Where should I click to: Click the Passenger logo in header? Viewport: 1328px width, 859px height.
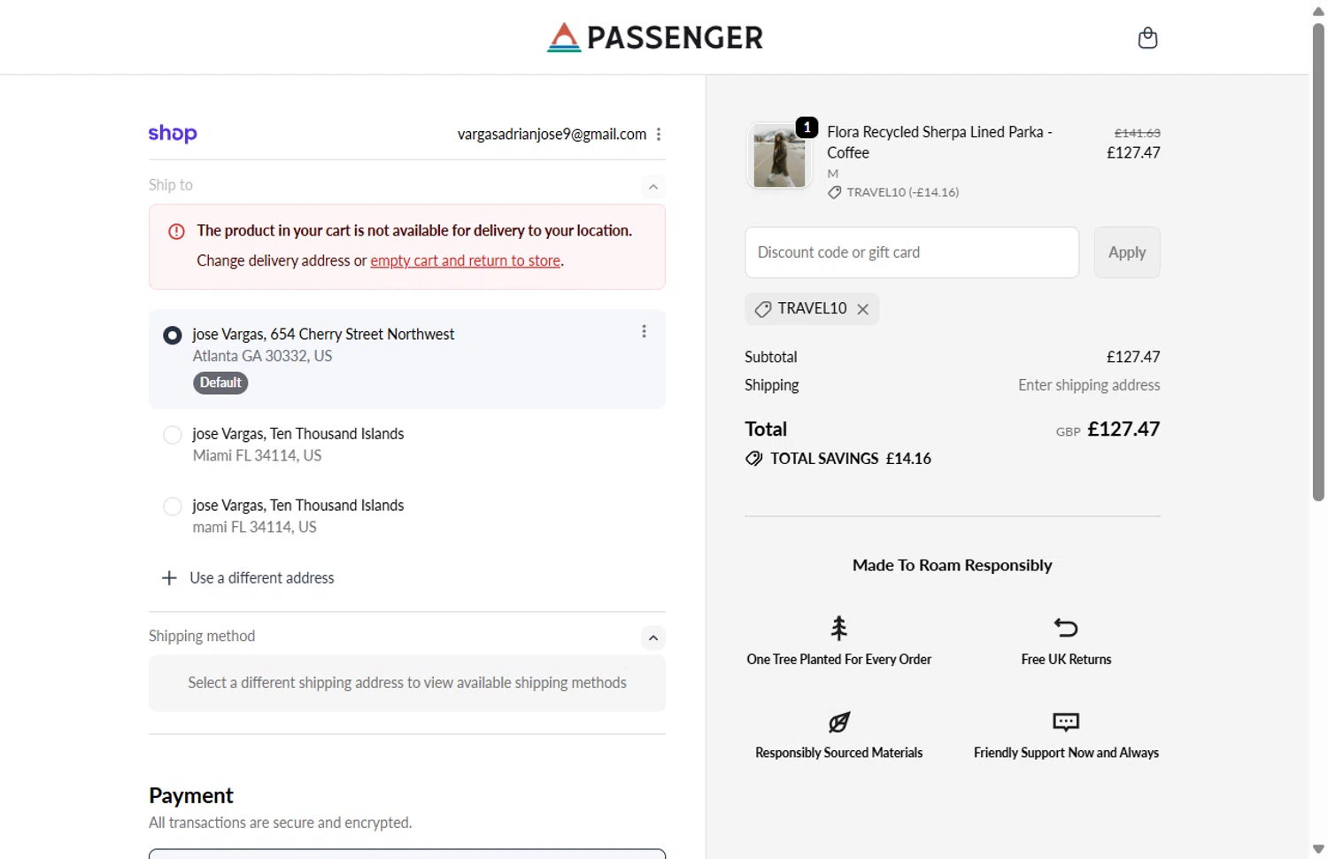click(655, 37)
